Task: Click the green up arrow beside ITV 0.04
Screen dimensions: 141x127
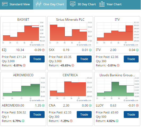Action: click(x=137, y=50)
